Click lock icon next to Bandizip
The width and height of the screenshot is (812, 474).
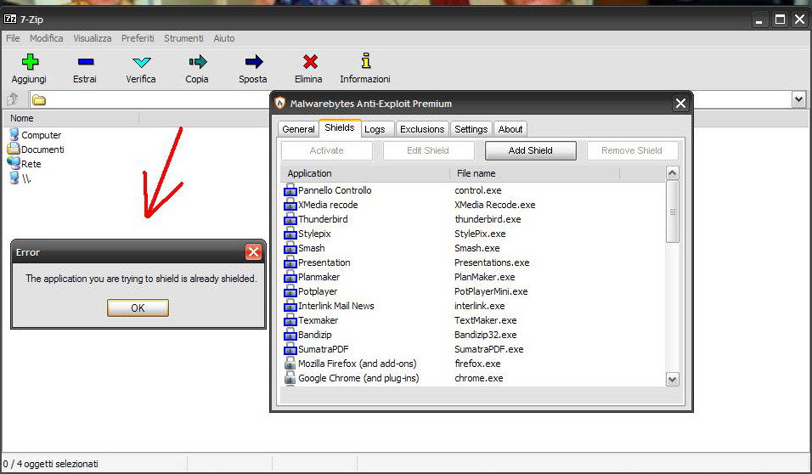[290, 336]
